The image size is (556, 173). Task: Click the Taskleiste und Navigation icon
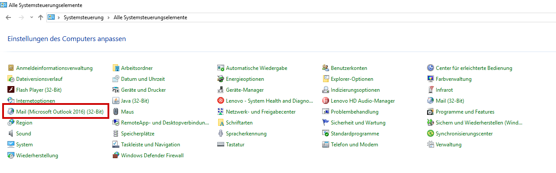click(x=116, y=145)
